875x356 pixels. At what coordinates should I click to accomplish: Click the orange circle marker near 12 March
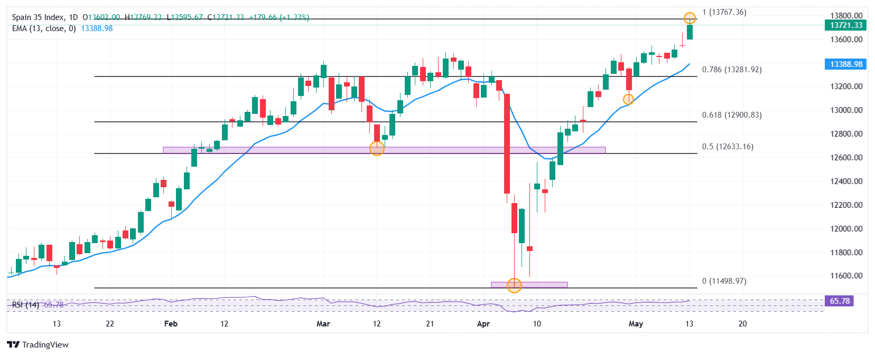tap(377, 148)
